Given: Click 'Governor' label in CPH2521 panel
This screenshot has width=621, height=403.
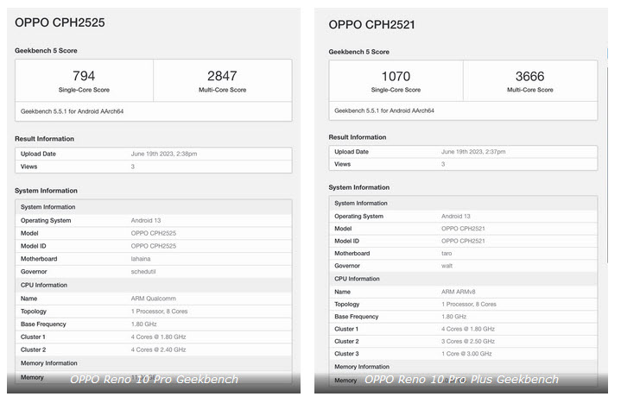Looking at the screenshot, I should click(347, 266).
